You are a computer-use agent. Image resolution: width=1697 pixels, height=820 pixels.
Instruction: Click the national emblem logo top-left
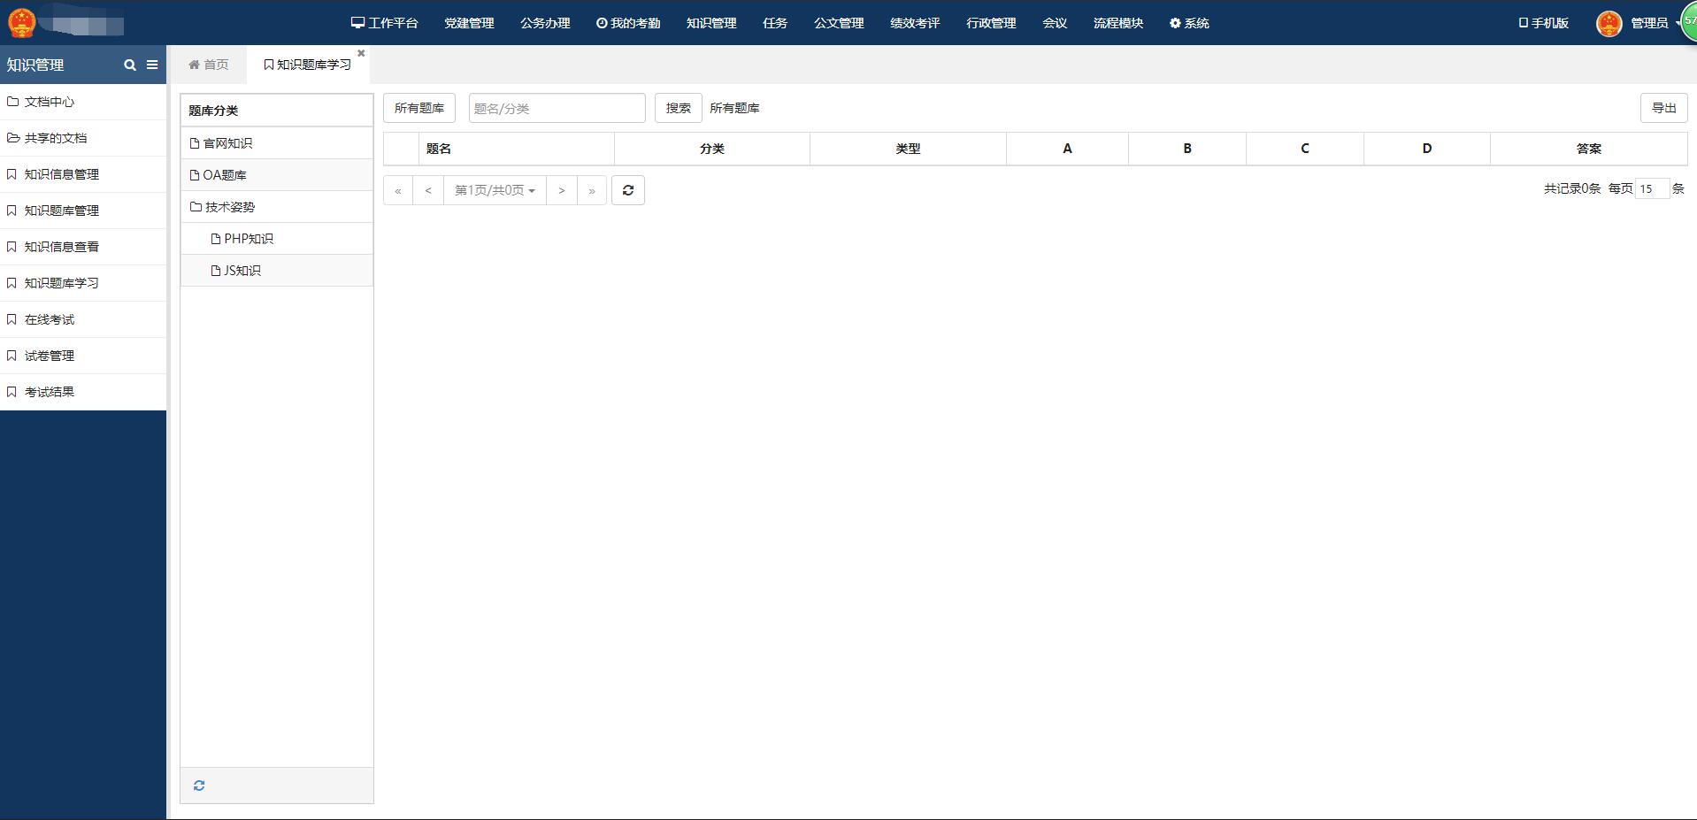coord(21,22)
